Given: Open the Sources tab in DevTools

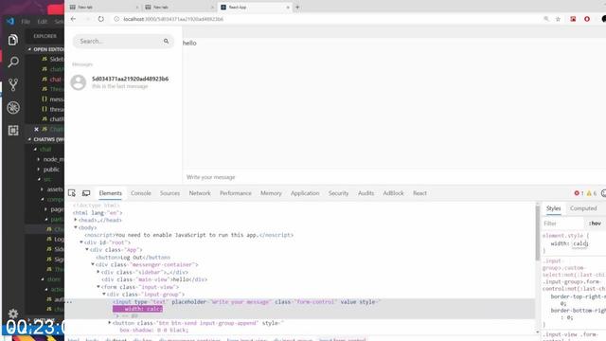Looking at the screenshot, I should [169, 193].
